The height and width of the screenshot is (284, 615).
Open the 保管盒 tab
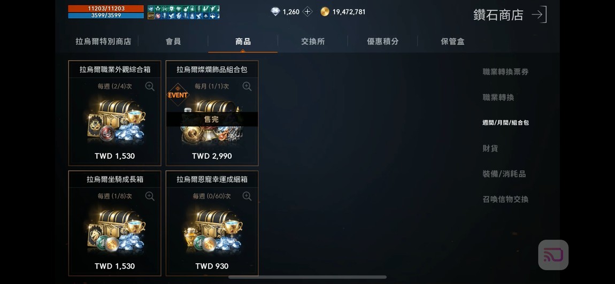coord(452,41)
